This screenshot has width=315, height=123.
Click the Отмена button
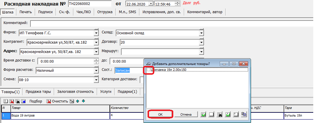[186, 115]
